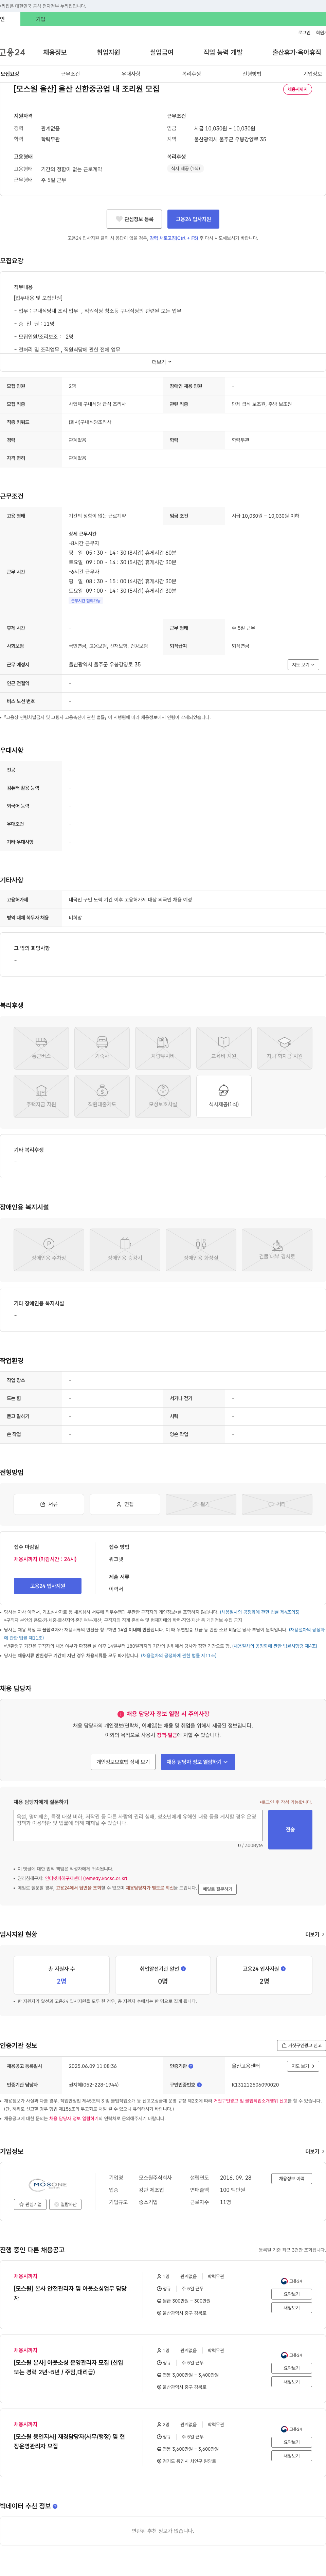
Task: Click the top 고용24 입사지원 button
Action: click(193, 219)
